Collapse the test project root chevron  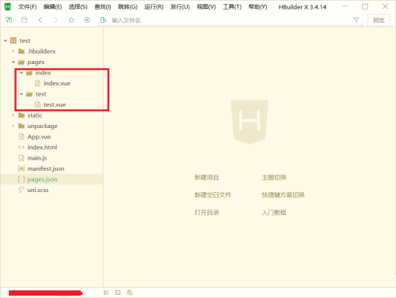tap(6, 40)
